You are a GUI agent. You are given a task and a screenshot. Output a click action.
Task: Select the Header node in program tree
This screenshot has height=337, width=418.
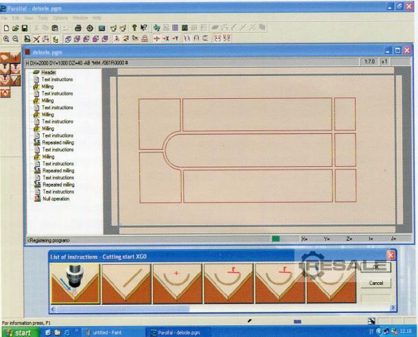pos(48,72)
